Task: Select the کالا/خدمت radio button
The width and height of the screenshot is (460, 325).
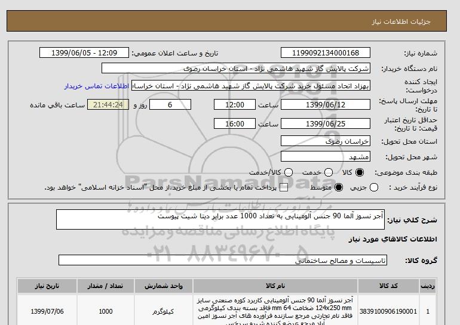Action: pos(289,172)
